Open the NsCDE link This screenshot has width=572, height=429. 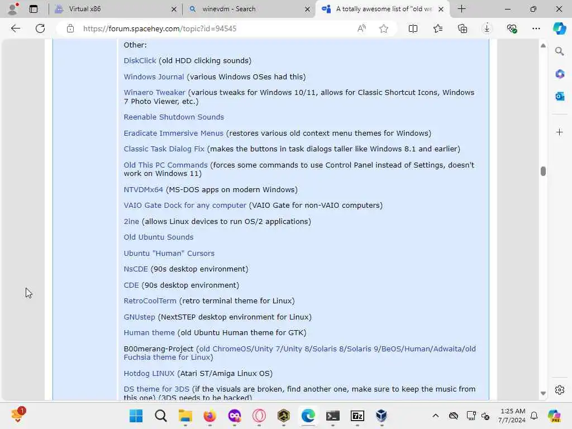pos(136,269)
